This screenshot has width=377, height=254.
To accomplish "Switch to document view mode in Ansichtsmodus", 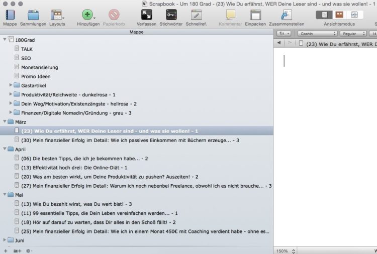I will coord(324,15).
